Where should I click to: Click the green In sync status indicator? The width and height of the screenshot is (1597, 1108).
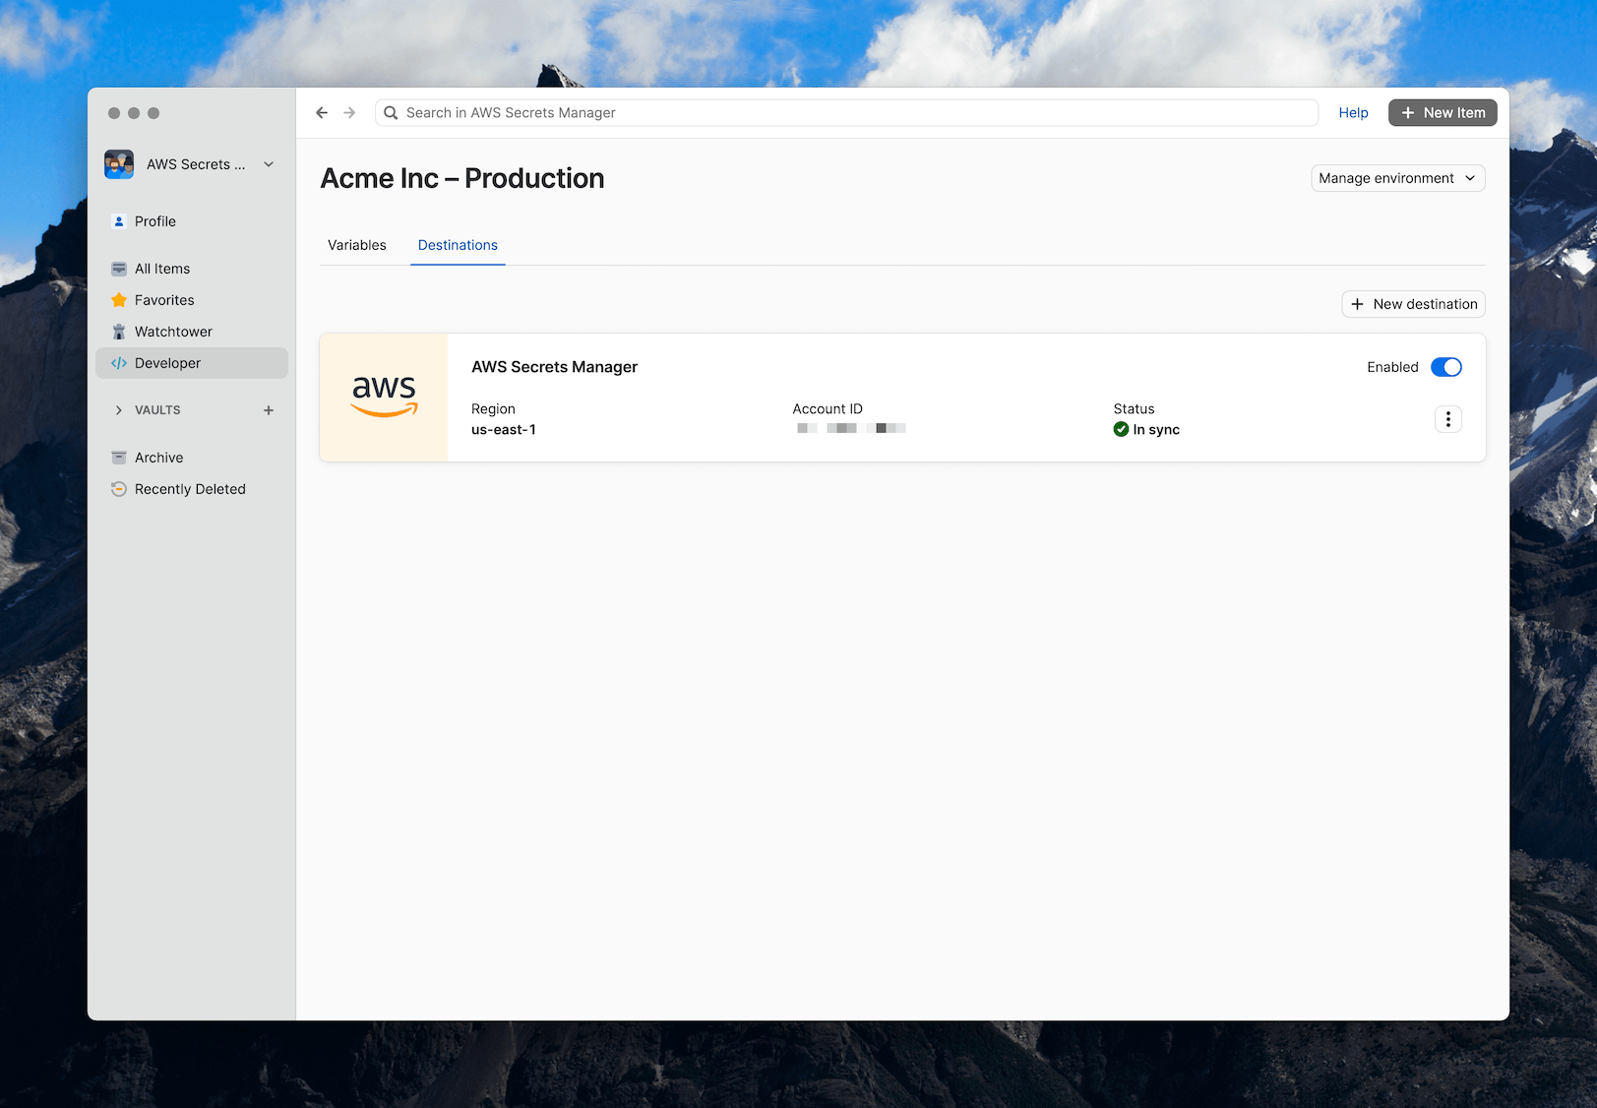coord(1121,429)
